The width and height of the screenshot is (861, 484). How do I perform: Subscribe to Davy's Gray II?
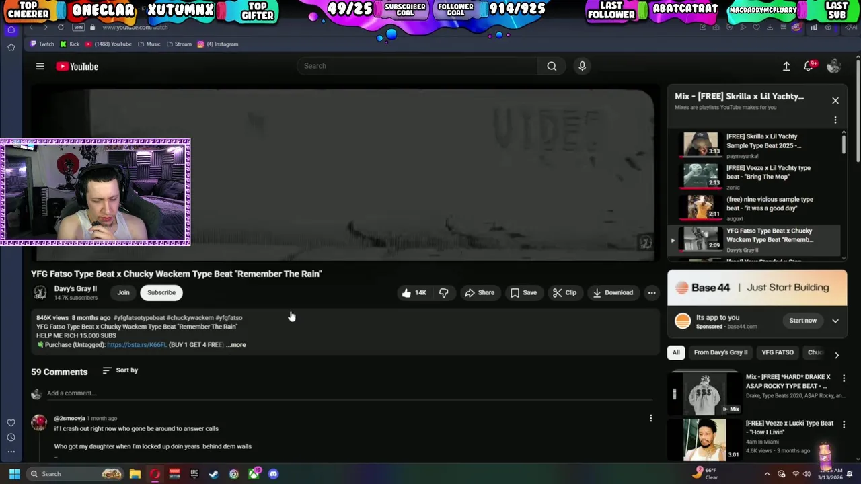161,292
